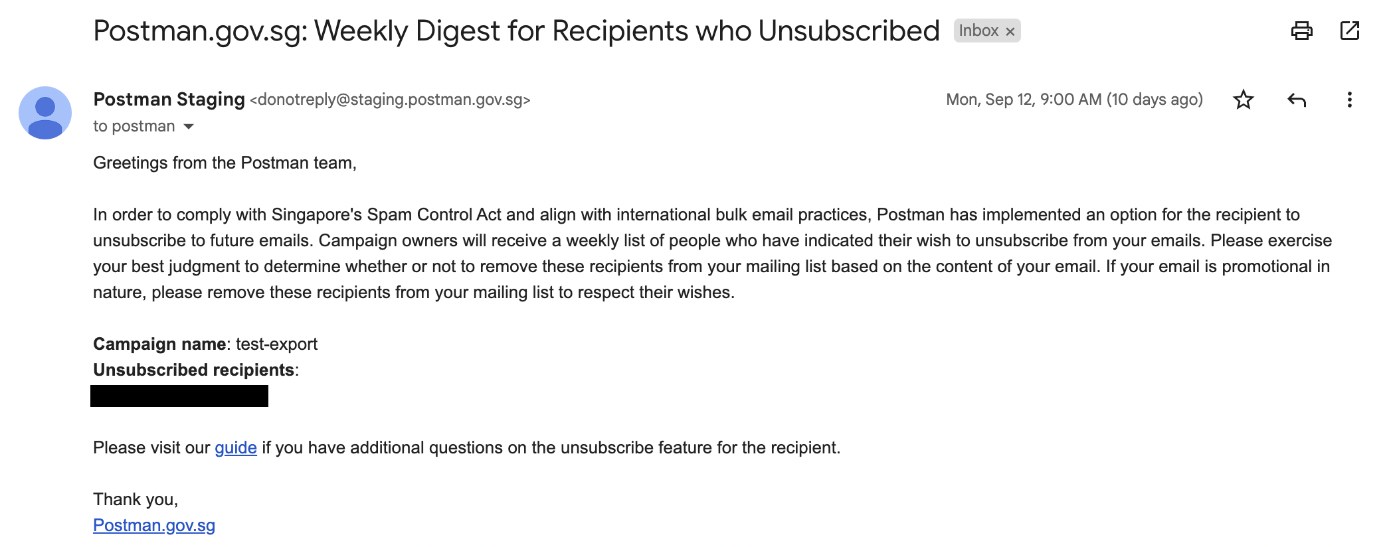The height and width of the screenshot is (547, 1391).
Task: Open the "guide" hyperlink
Action: tap(235, 447)
